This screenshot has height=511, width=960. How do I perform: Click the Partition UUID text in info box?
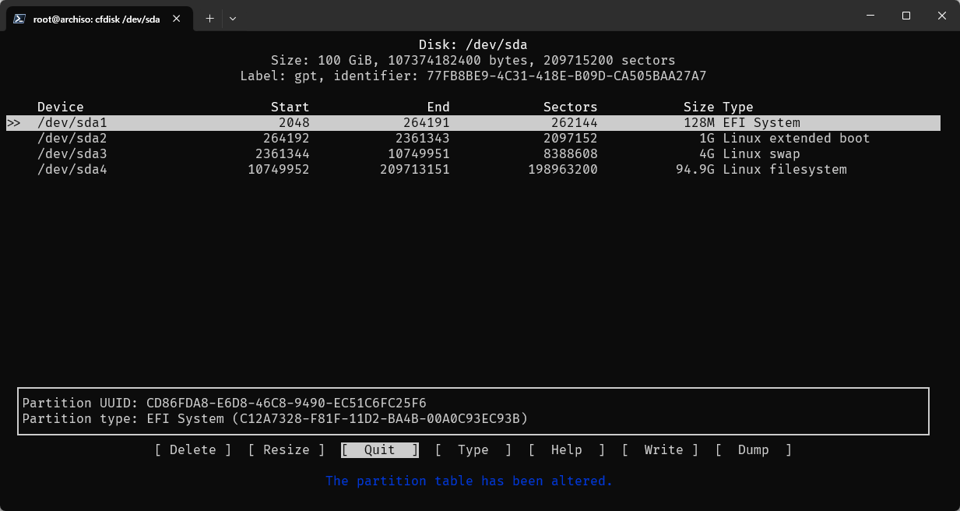click(224, 404)
